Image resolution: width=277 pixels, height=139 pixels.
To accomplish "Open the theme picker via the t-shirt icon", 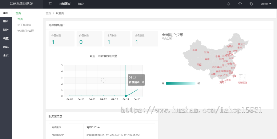I will coord(240,4).
